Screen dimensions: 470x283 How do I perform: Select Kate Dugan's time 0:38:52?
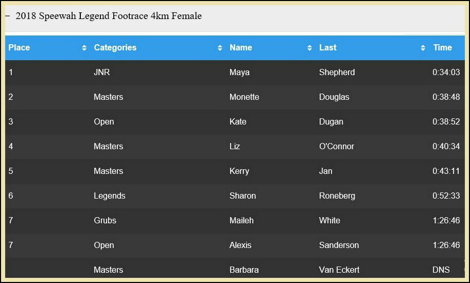click(446, 121)
